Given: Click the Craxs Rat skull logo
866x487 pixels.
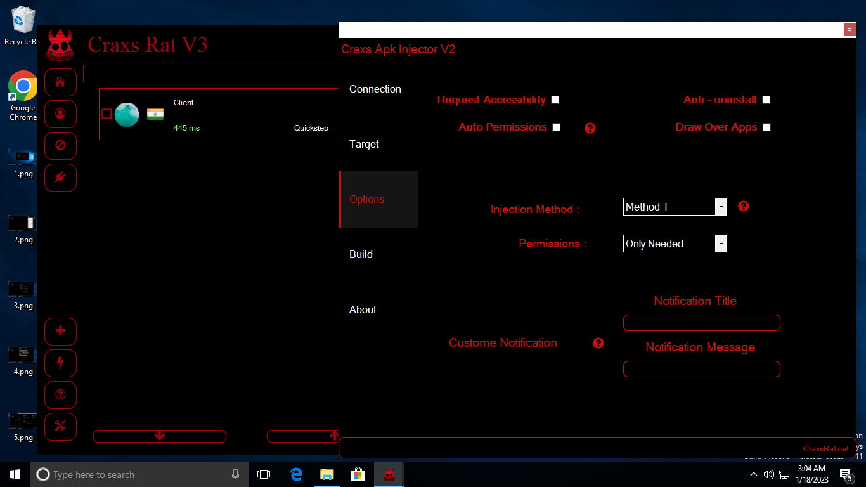Looking at the screenshot, I should [60, 45].
